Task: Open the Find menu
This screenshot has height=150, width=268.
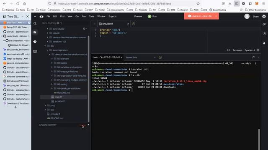Action: [x=62, y=16]
